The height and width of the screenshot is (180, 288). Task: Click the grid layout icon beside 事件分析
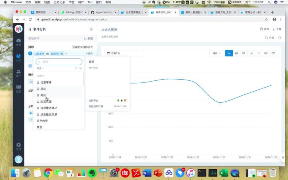[91, 29]
